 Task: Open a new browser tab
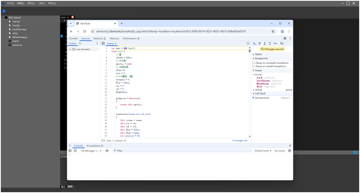point(121,24)
